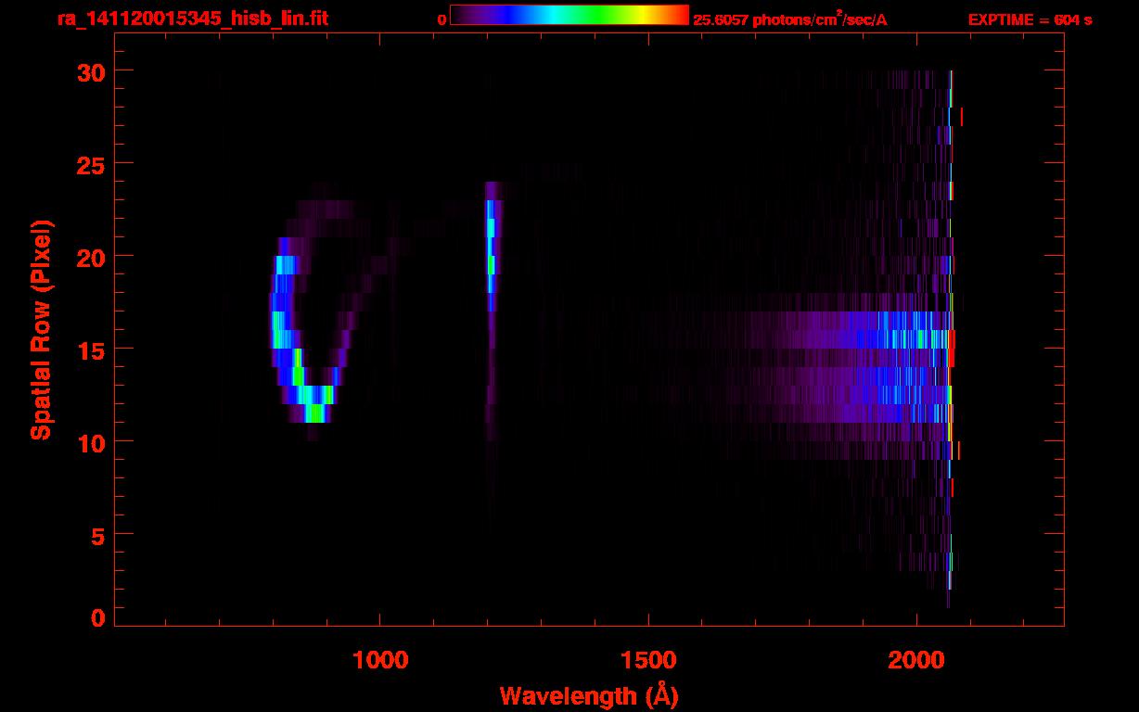The width and height of the screenshot is (1139, 712).
Task: Click the Spatial Row (Pixel) axis title
Action: coord(40,330)
